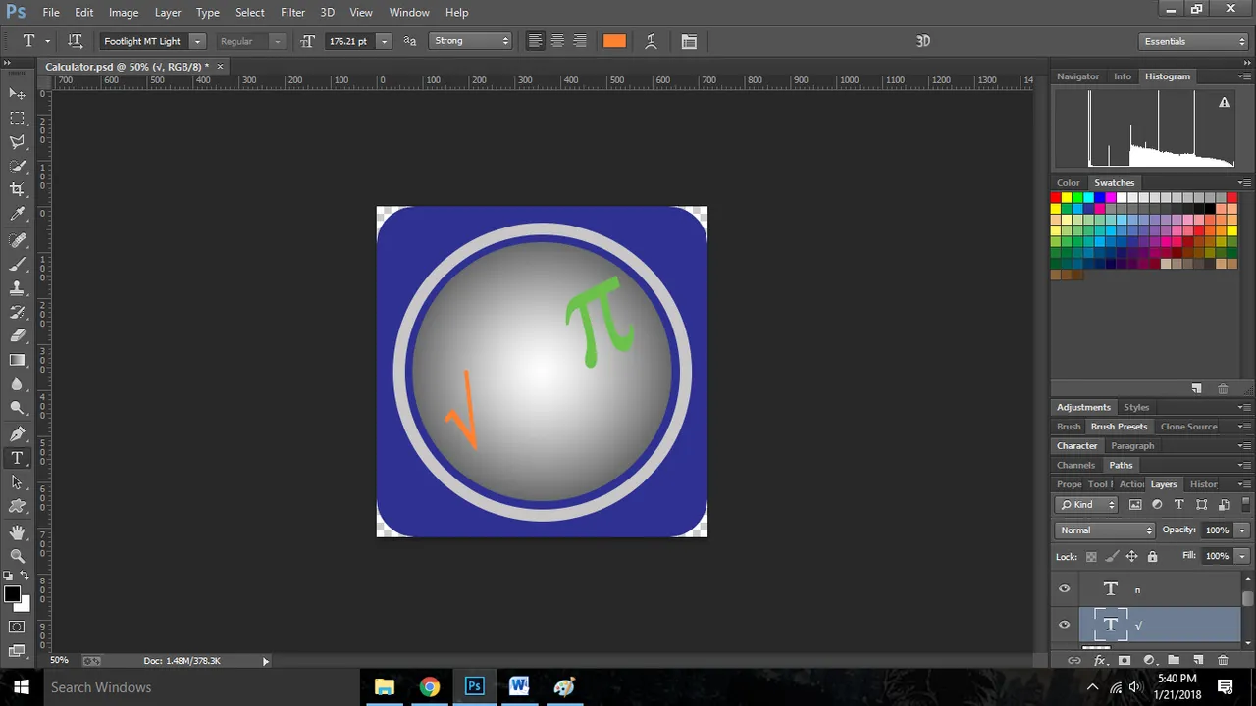Viewport: 1256px width, 706px height.
Task: Open the Essentials workspace dropdown
Action: click(x=1194, y=41)
